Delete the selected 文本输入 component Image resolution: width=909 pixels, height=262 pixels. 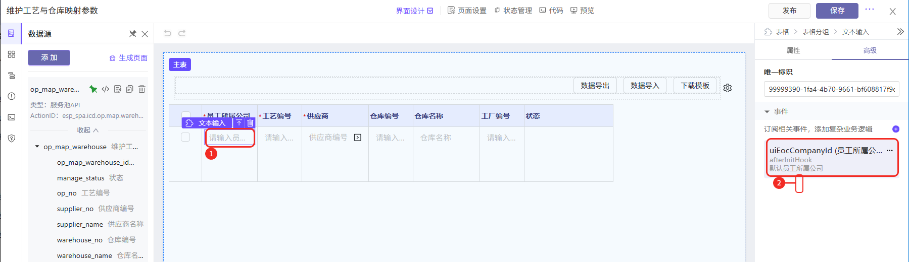click(x=250, y=123)
